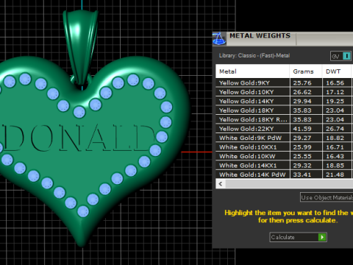Toggle the GV switch
The image size is (353, 265).
click(x=341, y=56)
